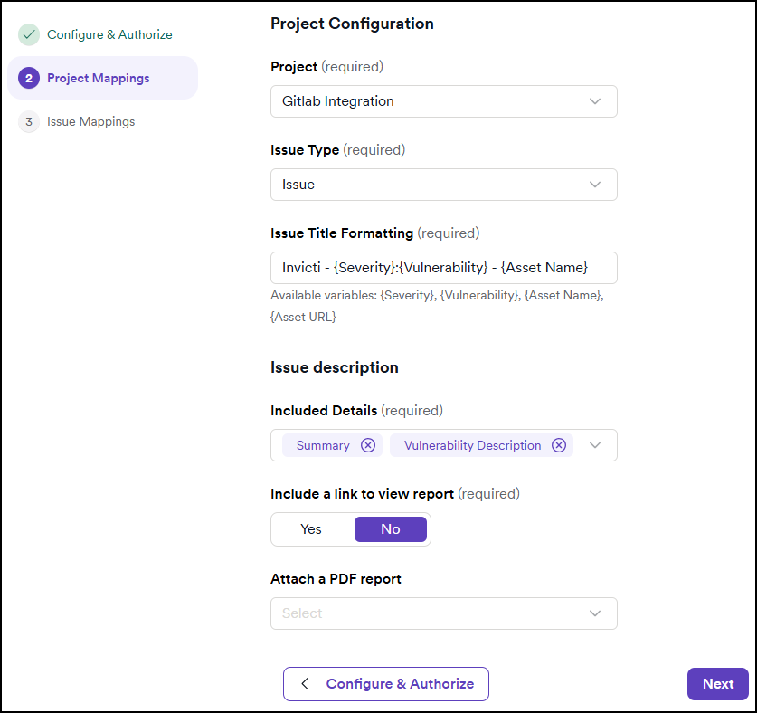Select Yes for include link to view report
The width and height of the screenshot is (757, 713).
310,529
